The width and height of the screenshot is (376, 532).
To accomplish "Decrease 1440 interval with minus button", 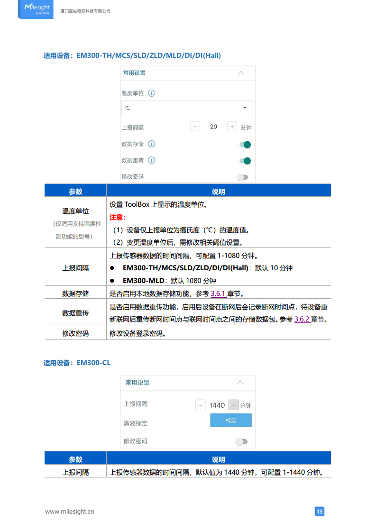I will pyautogui.click(x=201, y=405).
